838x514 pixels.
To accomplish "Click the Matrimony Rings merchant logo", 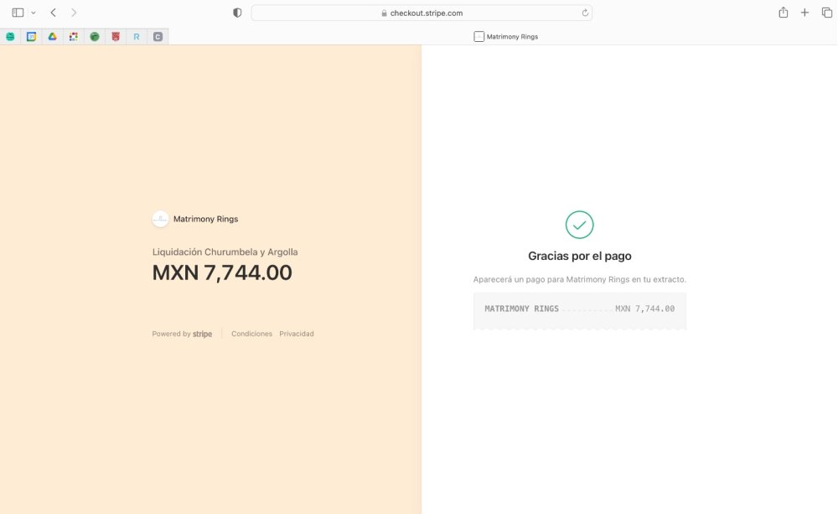I will pos(160,219).
